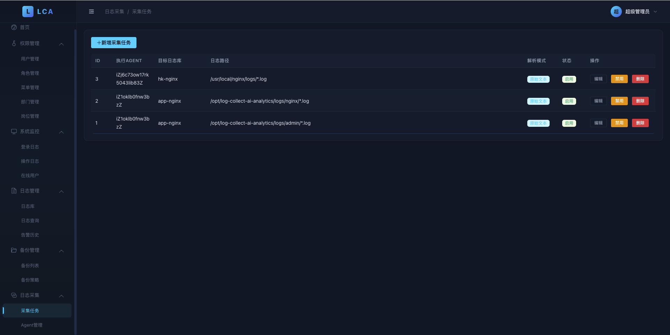Click 采集任务 breadcrumb text
670x335 pixels.
click(x=142, y=12)
